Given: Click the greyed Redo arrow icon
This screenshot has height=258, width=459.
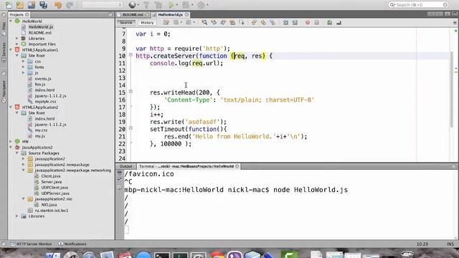Looking at the screenshot, I should (70, 5).
